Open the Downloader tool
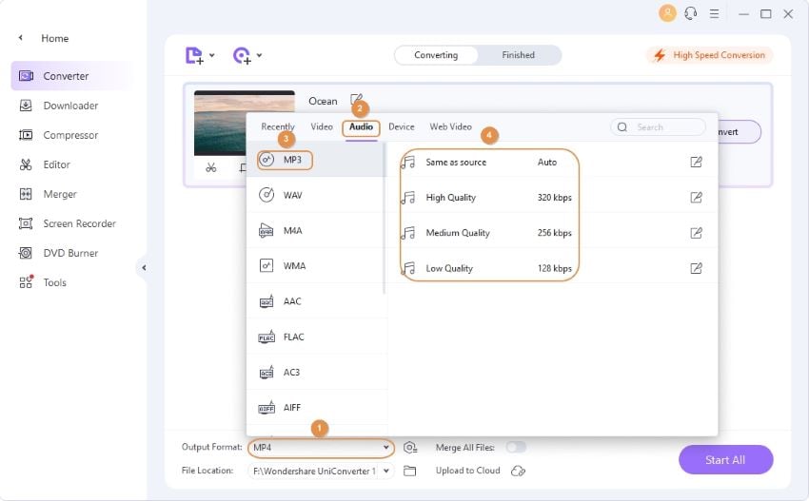This screenshot has width=809, height=501. click(58, 106)
